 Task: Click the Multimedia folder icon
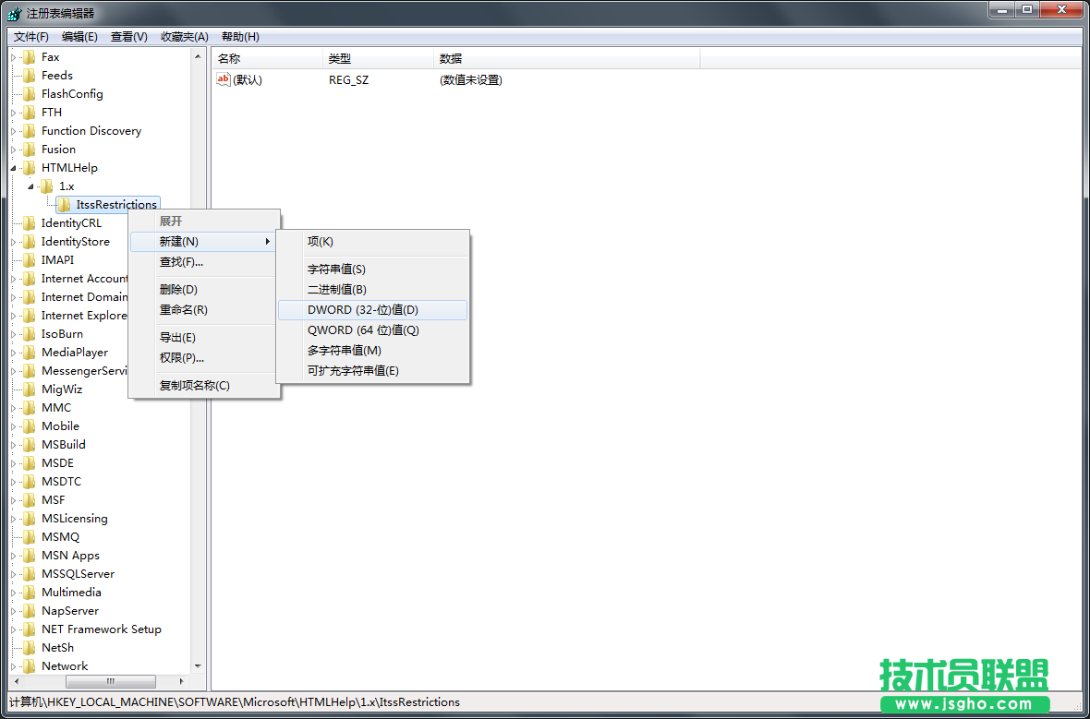[x=30, y=592]
